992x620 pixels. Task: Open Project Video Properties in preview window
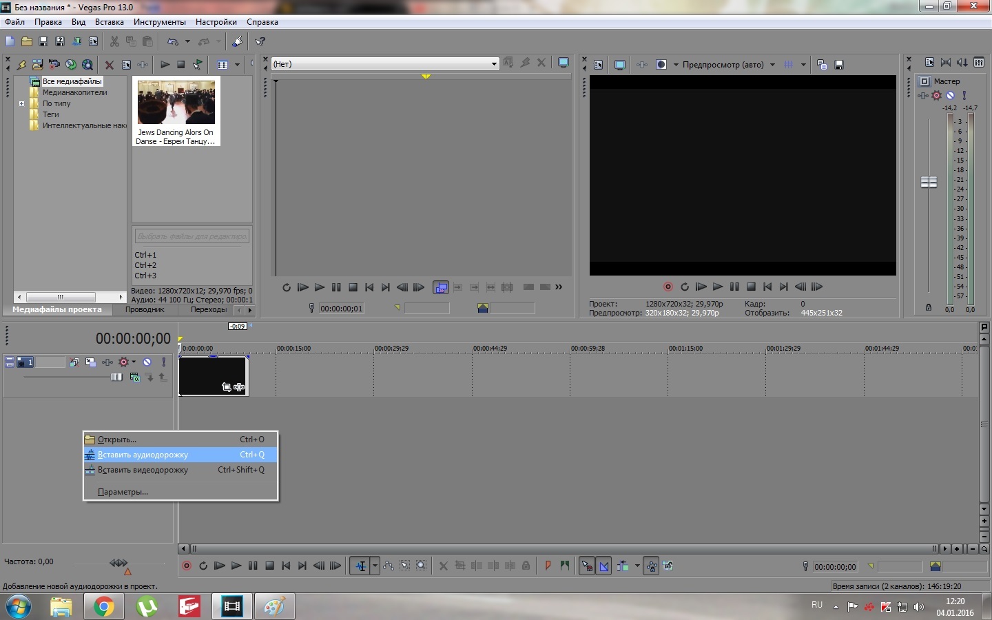(599, 65)
